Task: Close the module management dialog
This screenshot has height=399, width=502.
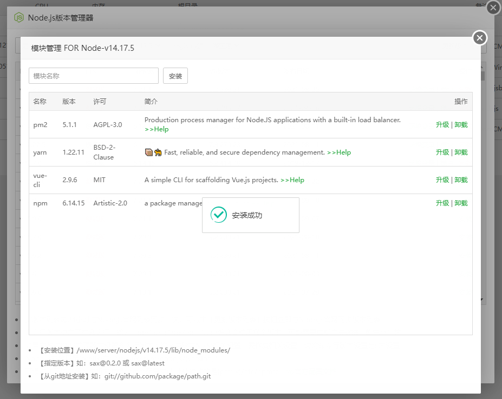Action: 480,38
